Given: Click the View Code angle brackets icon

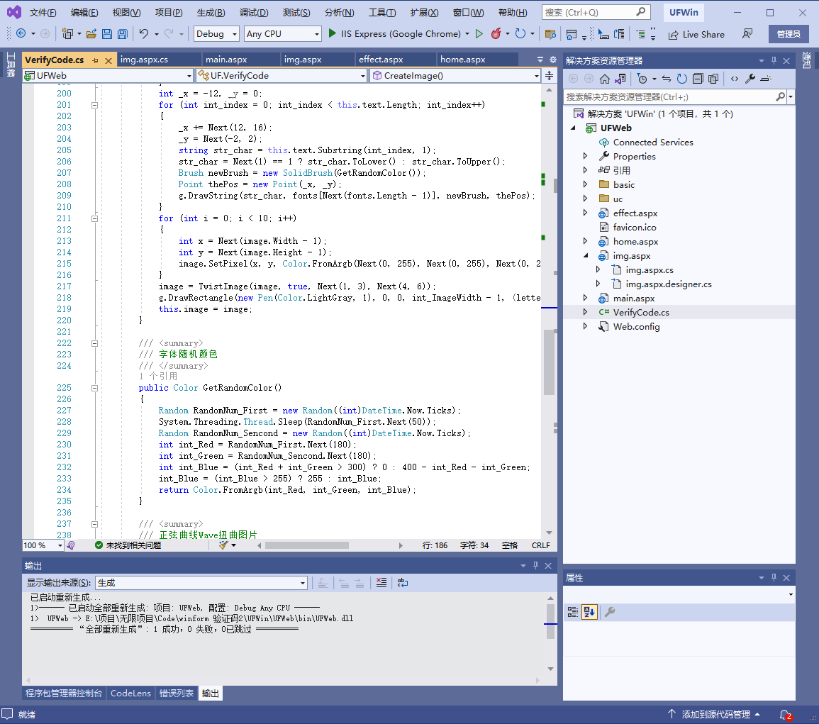Looking at the screenshot, I should (735, 79).
